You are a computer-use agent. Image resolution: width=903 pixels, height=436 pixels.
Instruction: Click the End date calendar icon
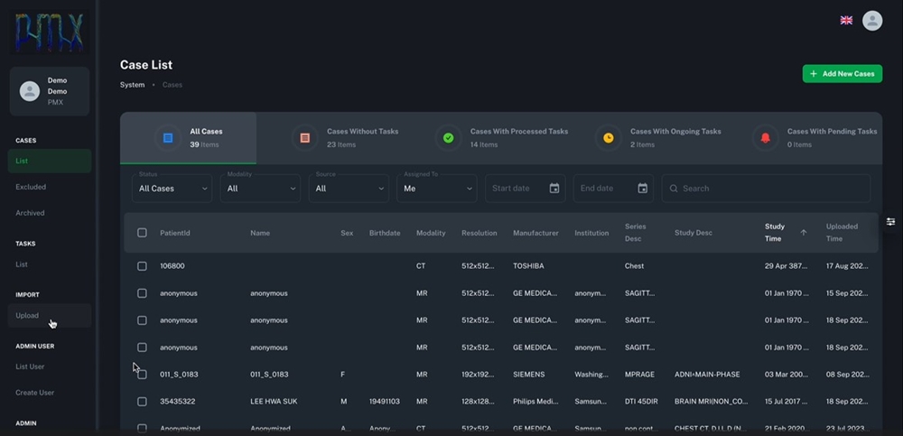pos(642,189)
